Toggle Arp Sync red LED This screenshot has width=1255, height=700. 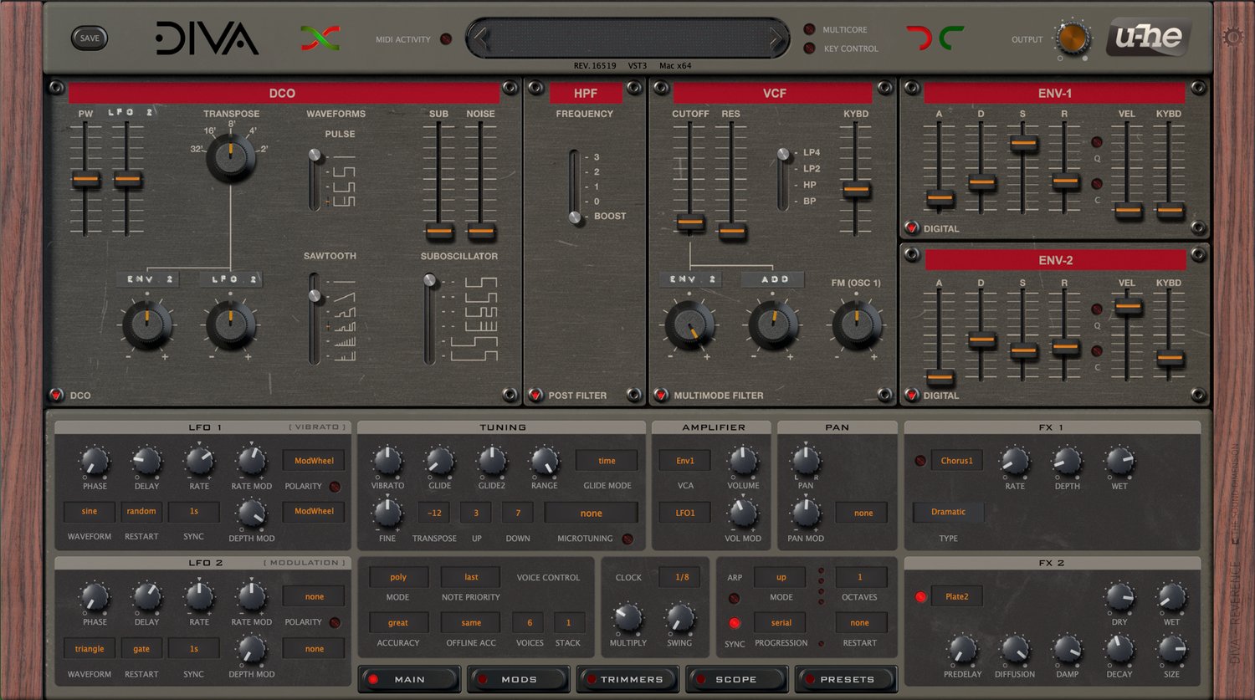point(735,623)
